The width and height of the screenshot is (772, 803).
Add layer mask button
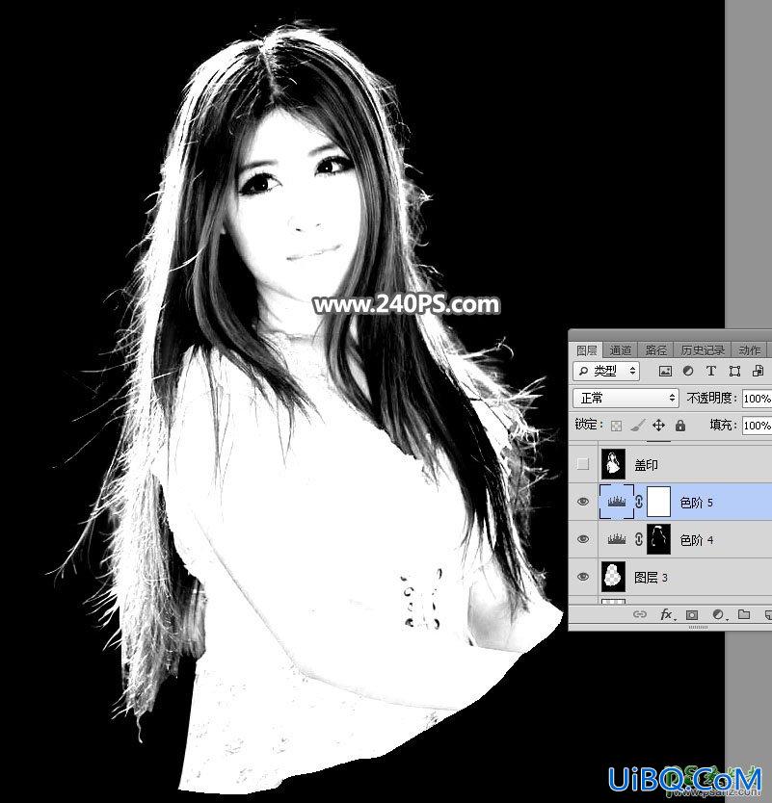point(692,614)
